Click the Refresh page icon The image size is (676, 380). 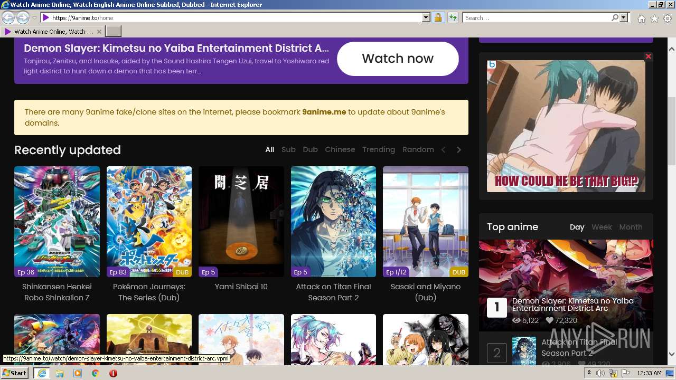tap(453, 17)
